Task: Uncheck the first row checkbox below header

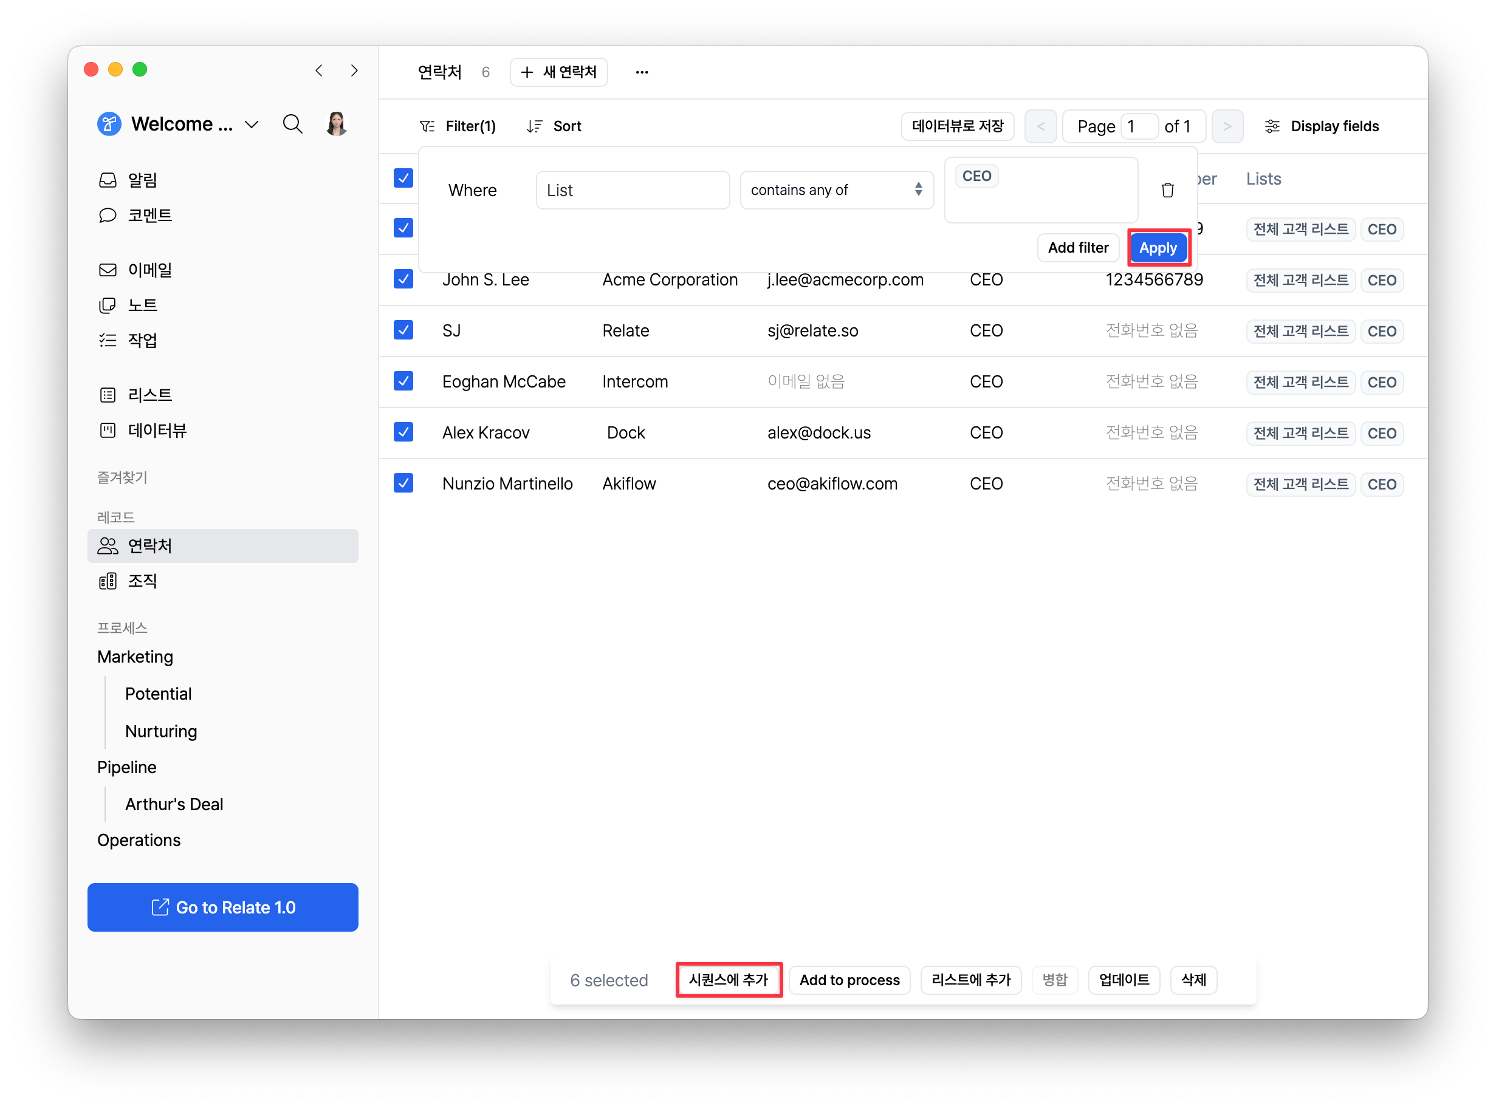Action: pos(403,228)
